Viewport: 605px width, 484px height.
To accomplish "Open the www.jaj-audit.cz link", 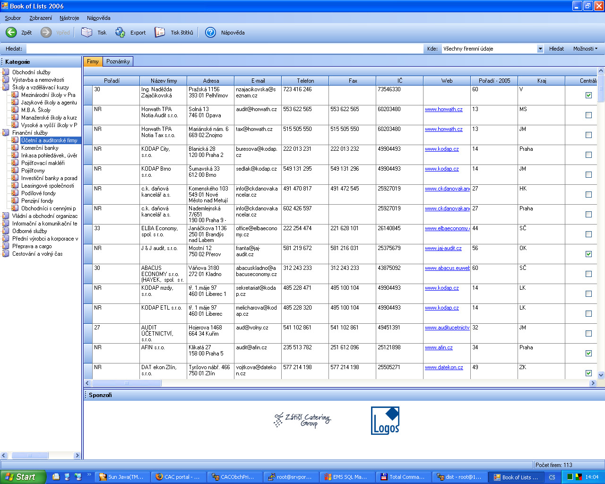I will [443, 248].
